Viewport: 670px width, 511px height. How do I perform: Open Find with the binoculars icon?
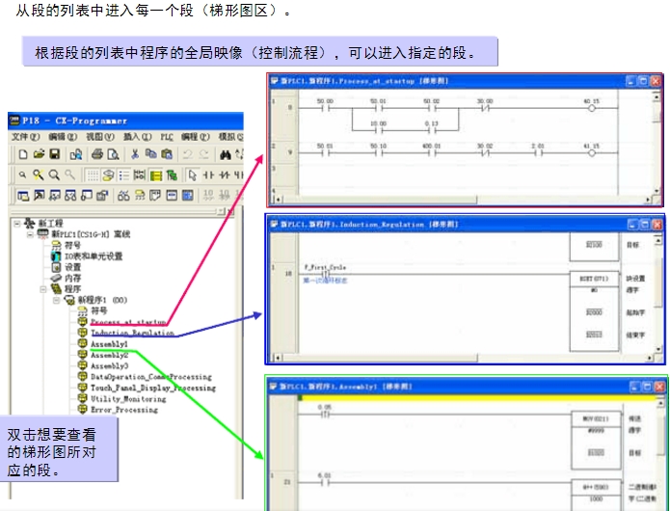(226, 154)
